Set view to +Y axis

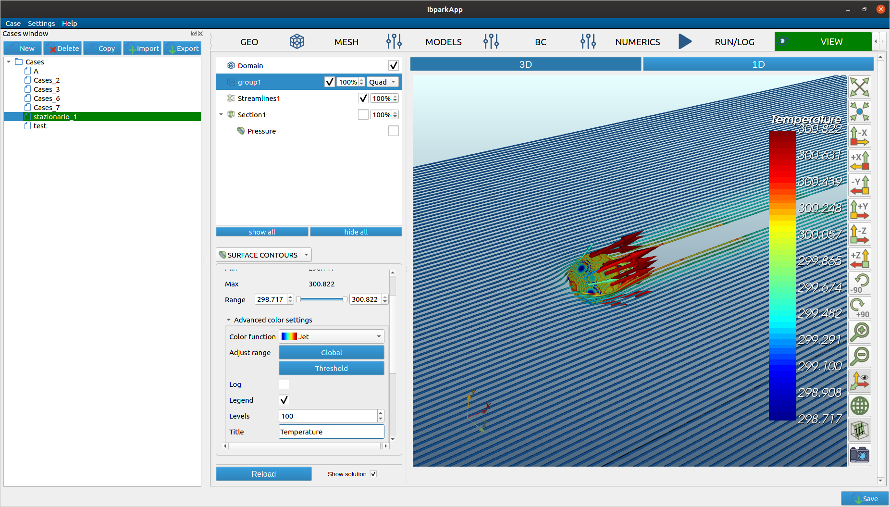click(x=859, y=210)
